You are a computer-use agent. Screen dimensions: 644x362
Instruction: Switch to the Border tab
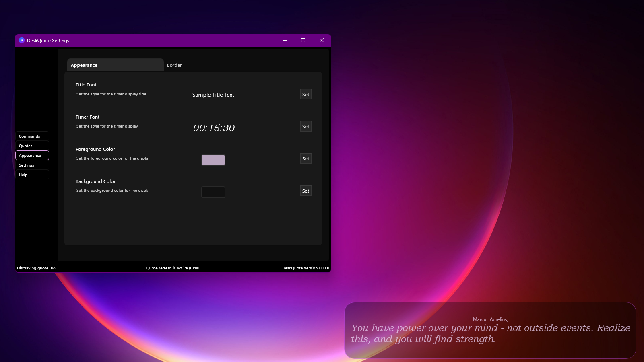tap(174, 65)
